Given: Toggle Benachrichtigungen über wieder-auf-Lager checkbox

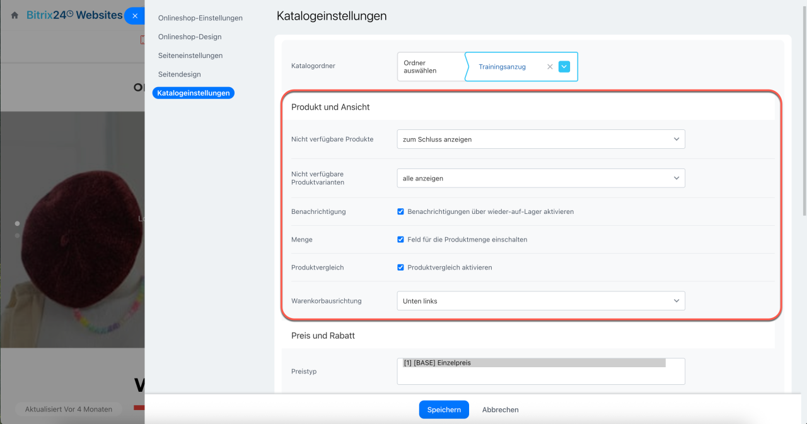Looking at the screenshot, I should tap(400, 212).
